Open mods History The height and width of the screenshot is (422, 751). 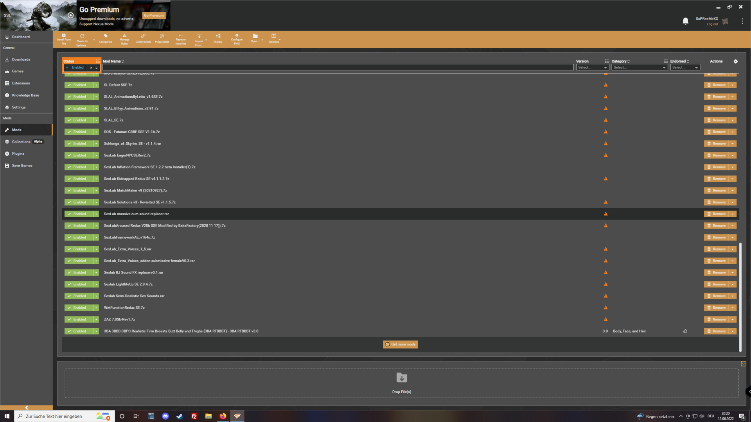[218, 39]
